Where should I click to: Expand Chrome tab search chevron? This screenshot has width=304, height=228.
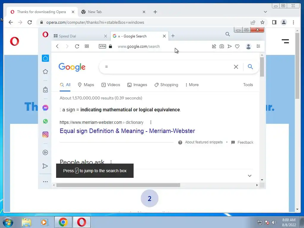click(265, 12)
